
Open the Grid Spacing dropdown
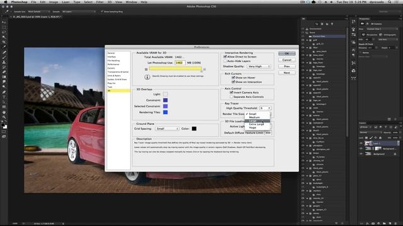click(x=167, y=129)
